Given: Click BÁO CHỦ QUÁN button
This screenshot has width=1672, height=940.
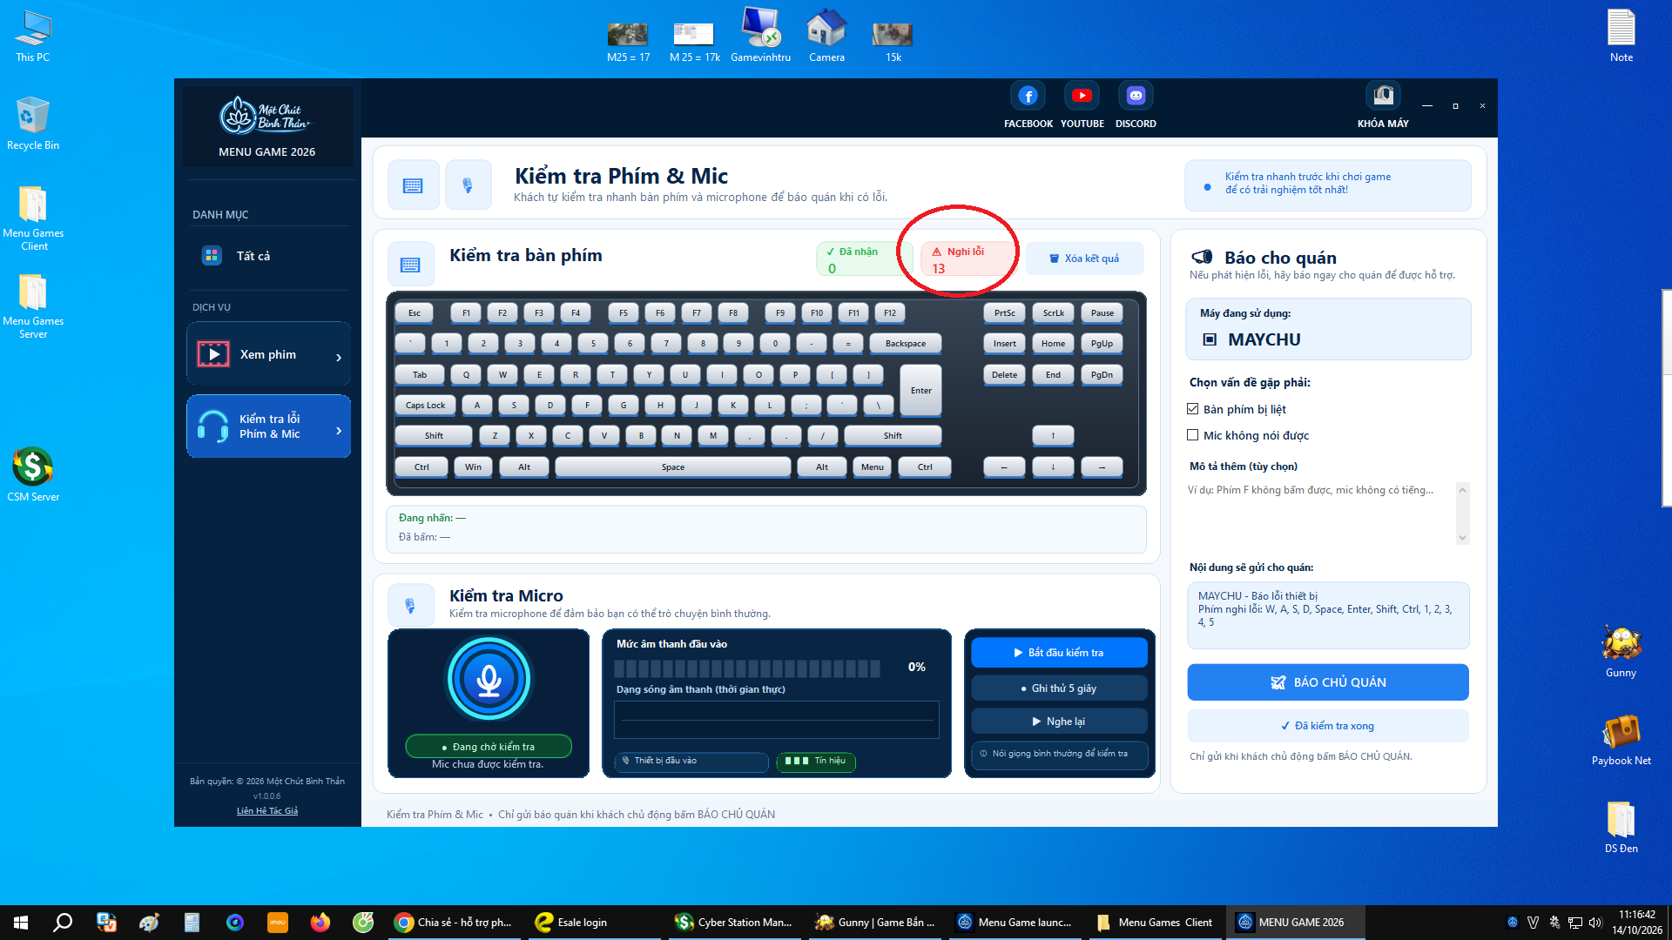Looking at the screenshot, I should pyautogui.click(x=1327, y=682).
